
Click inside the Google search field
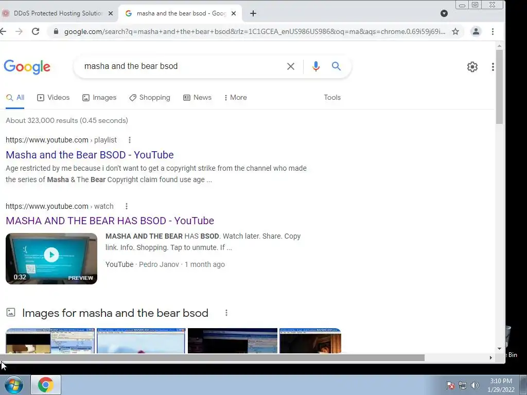pos(182,66)
